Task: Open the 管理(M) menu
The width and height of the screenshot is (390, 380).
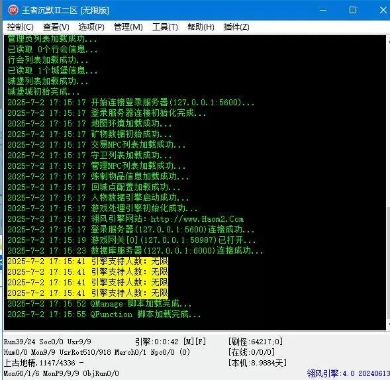Action: tap(128, 27)
